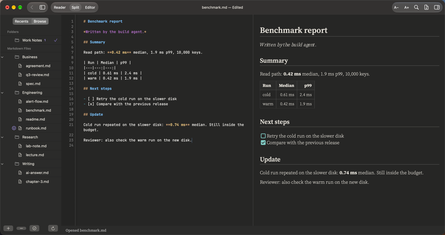Click the purple U badge beside runbook.md

(14, 128)
